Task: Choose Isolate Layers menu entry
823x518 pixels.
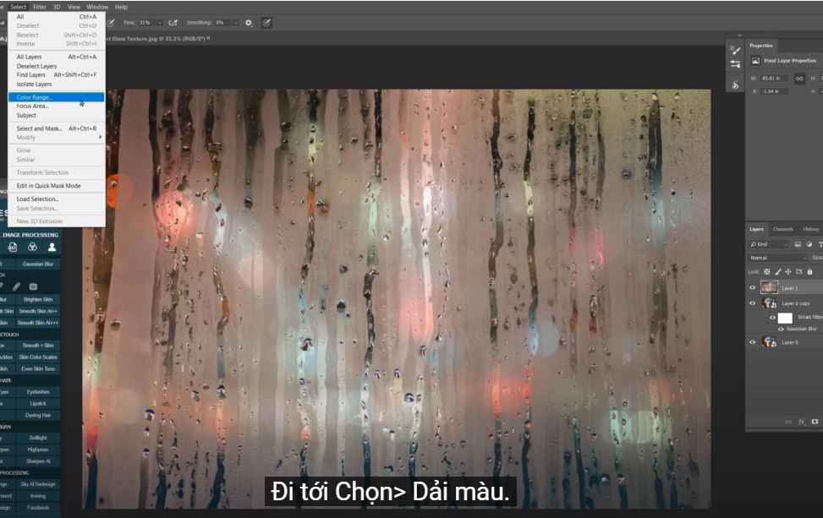Action: (x=56, y=84)
